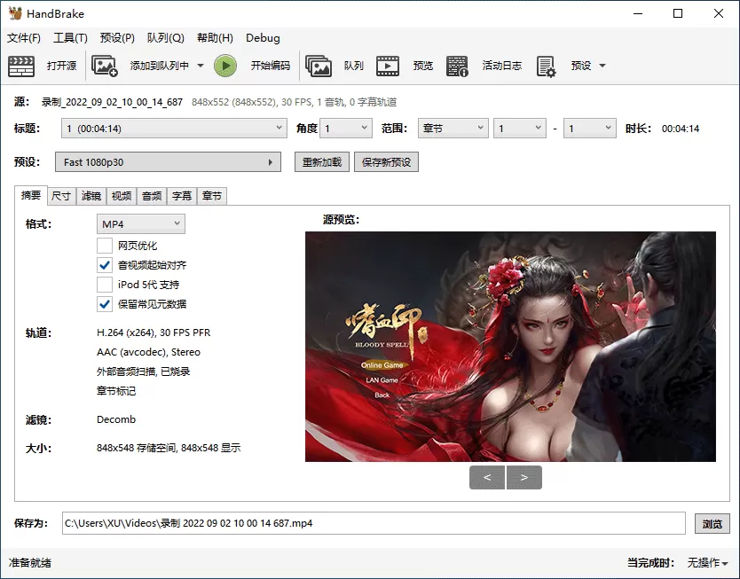740x579 pixels.
Task: Click the 添加到队列中 icon
Action: (x=106, y=65)
